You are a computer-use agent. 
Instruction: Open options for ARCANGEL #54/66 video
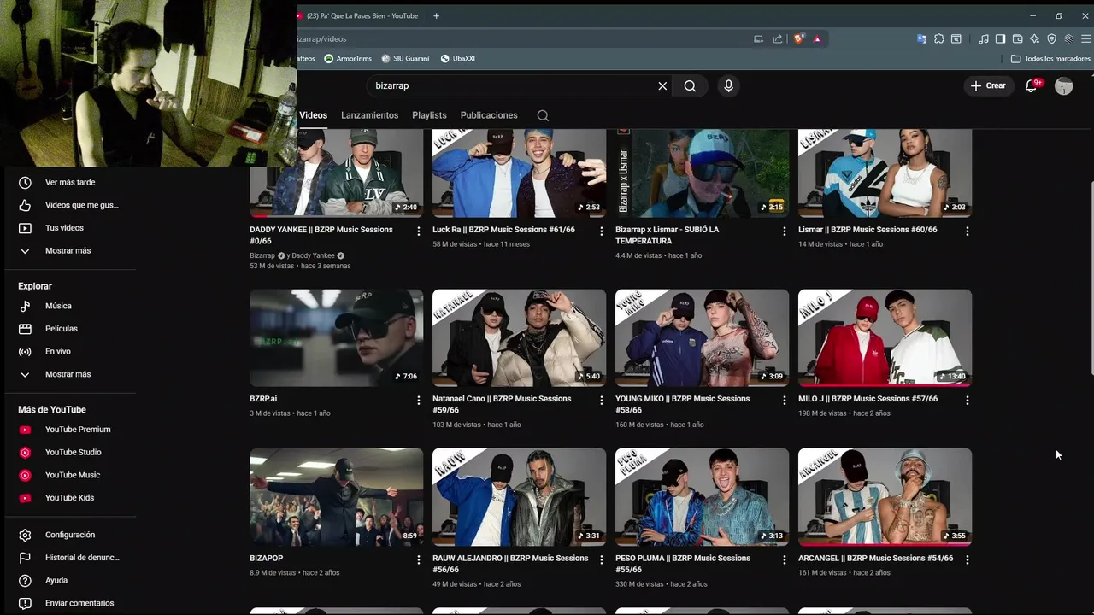[x=967, y=559]
